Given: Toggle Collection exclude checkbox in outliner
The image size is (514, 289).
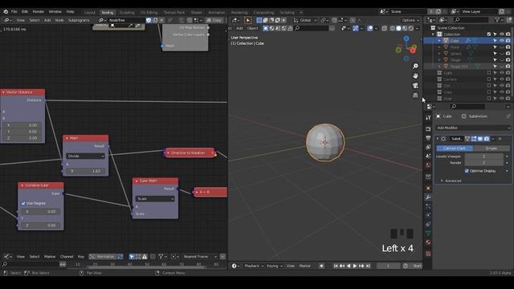Looking at the screenshot, I should pos(489,34).
